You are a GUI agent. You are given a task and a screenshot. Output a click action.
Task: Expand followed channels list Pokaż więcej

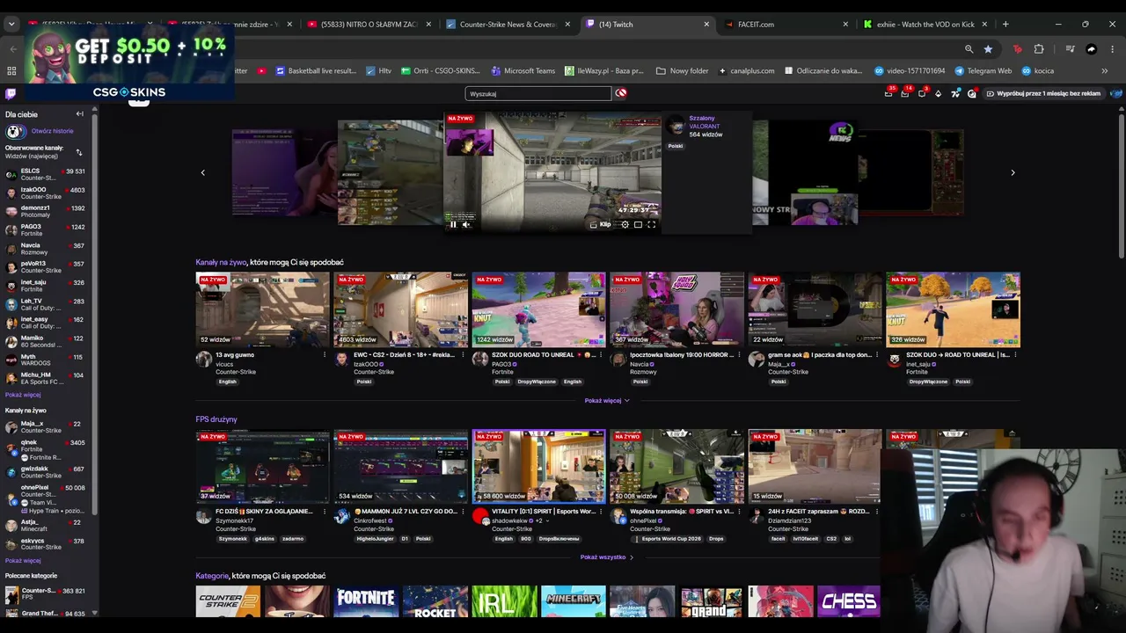[23, 395]
